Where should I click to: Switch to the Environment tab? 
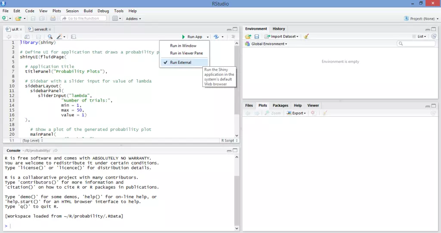tap(256, 29)
